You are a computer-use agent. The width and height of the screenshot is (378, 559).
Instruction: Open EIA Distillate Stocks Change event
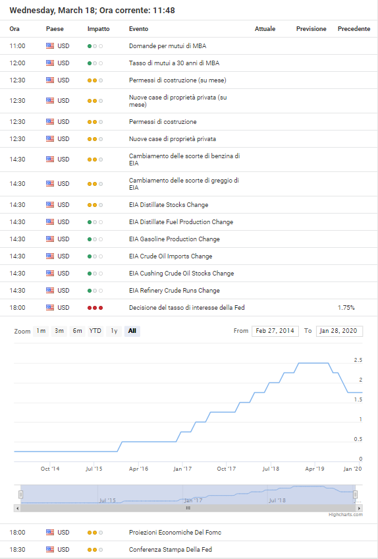click(x=169, y=204)
